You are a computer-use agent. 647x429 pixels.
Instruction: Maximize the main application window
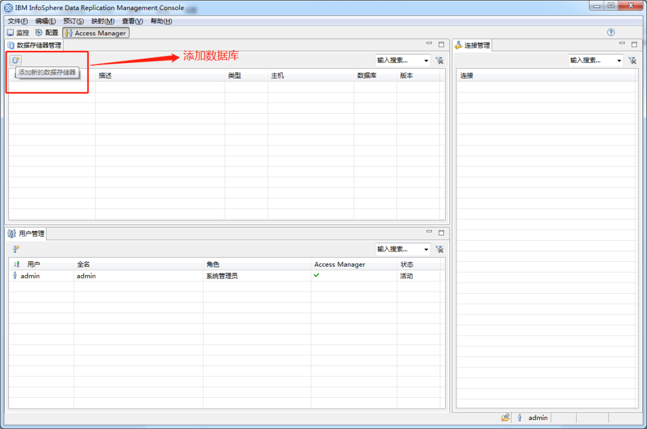pos(611,6)
